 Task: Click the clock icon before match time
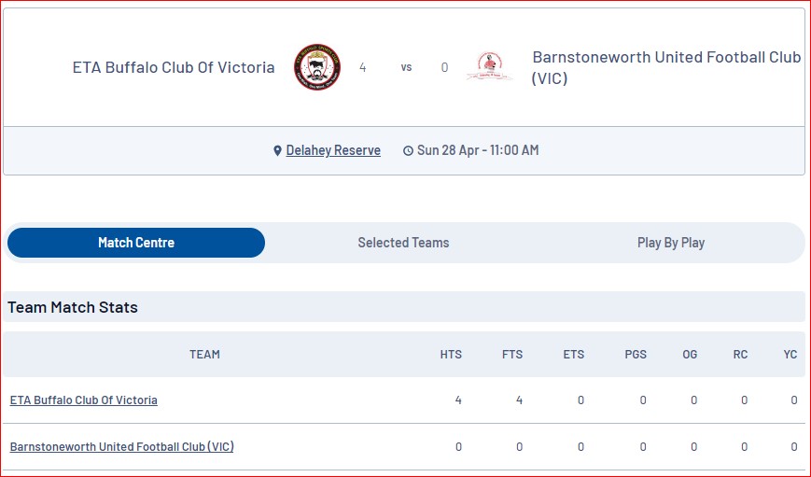click(408, 150)
